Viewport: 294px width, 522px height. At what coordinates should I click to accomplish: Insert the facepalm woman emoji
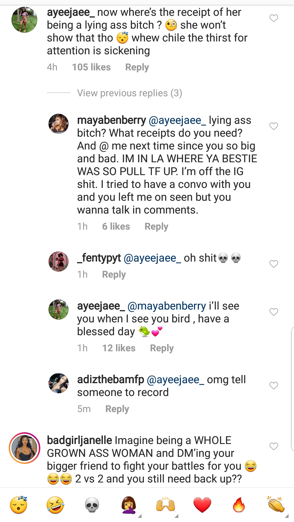tap(129, 505)
